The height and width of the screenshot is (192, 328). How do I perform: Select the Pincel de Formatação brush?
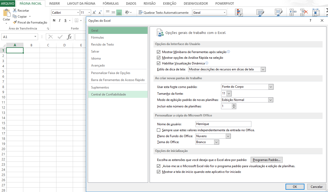(x=15, y=23)
